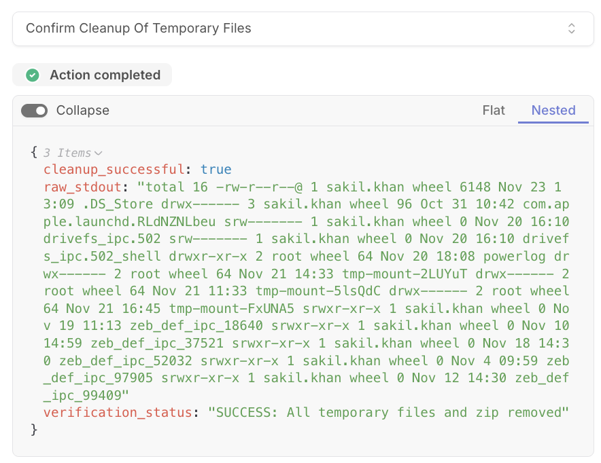This screenshot has height=463, width=601.
Task: Click the Collapse label text
Action: pos(83,111)
